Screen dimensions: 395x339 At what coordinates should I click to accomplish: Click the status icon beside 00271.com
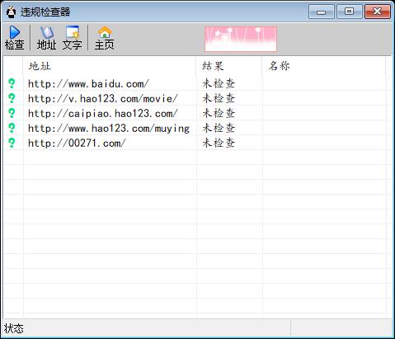(12, 143)
